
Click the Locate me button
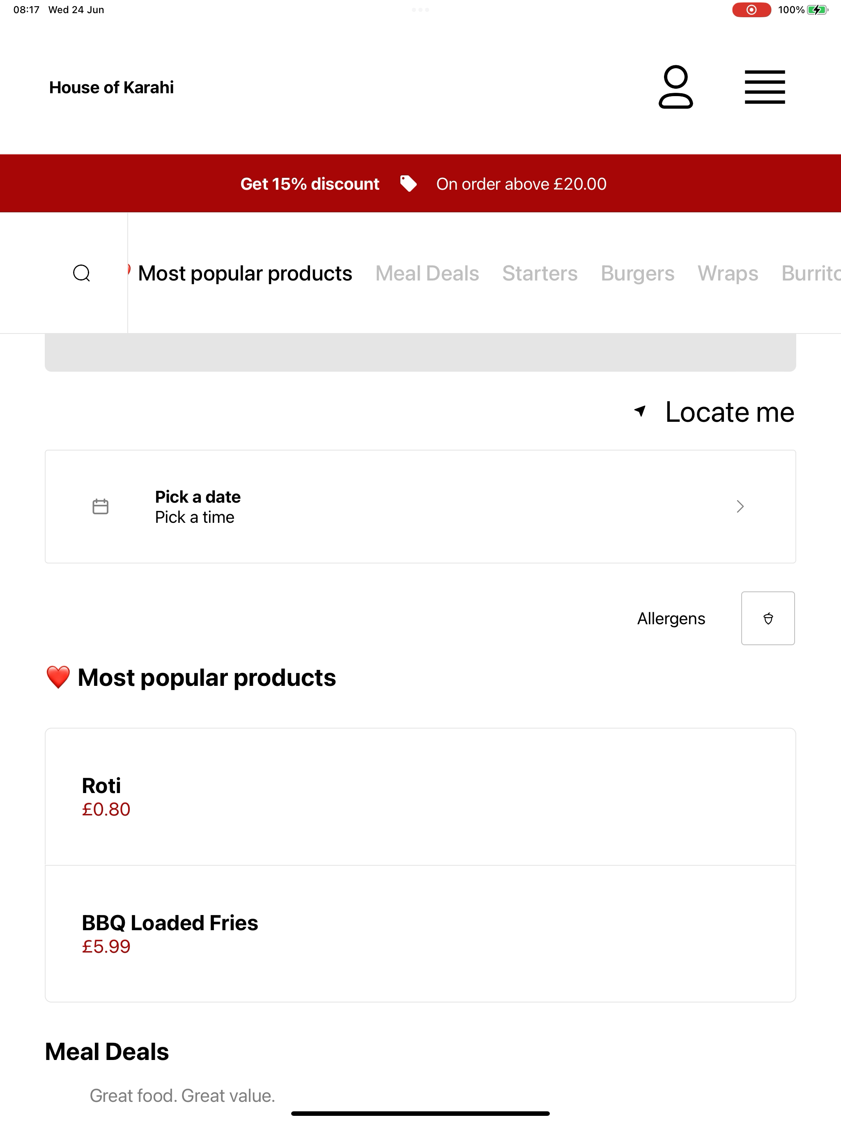coord(729,412)
